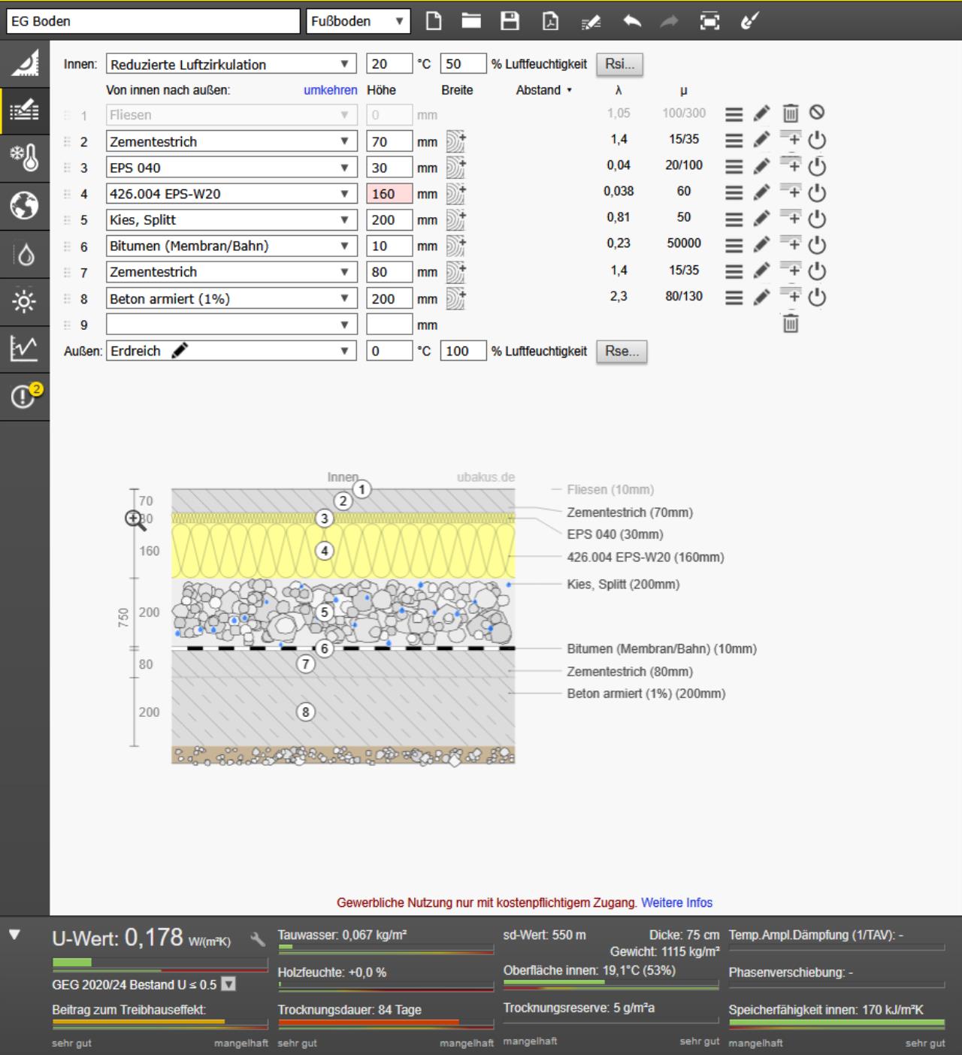Open the moisture droplet sidebar panel
The height and width of the screenshot is (1055, 962).
pyautogui.click(x=24, y=255)
